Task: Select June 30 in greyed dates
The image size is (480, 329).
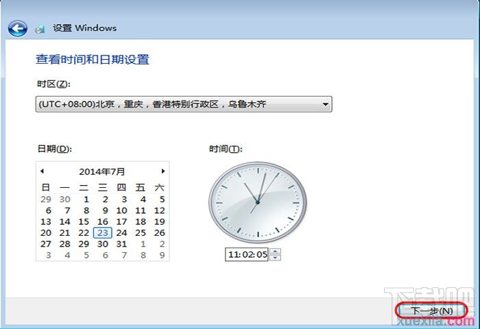Action: [64, 199]
